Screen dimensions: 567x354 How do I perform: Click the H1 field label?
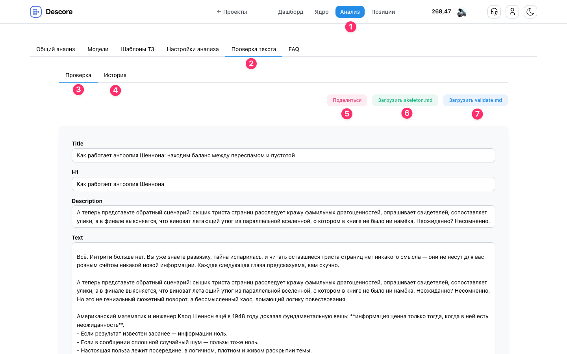coord(75,172)
